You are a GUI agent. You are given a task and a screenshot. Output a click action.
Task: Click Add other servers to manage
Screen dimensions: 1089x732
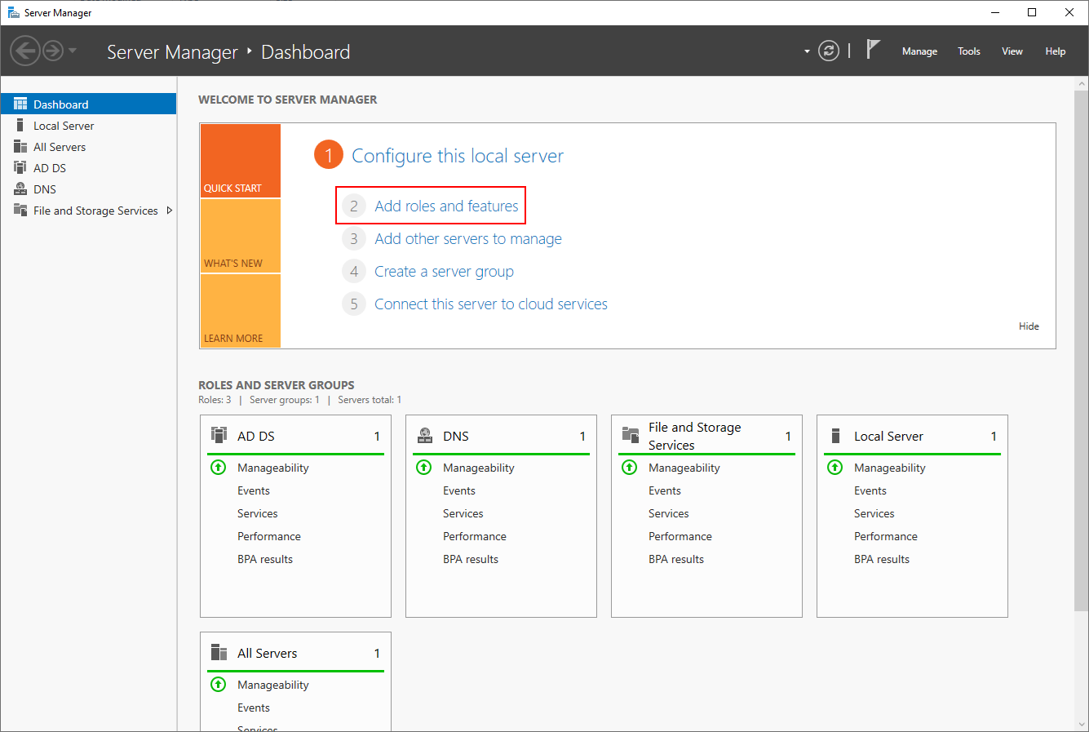click(x=468, y=239)
